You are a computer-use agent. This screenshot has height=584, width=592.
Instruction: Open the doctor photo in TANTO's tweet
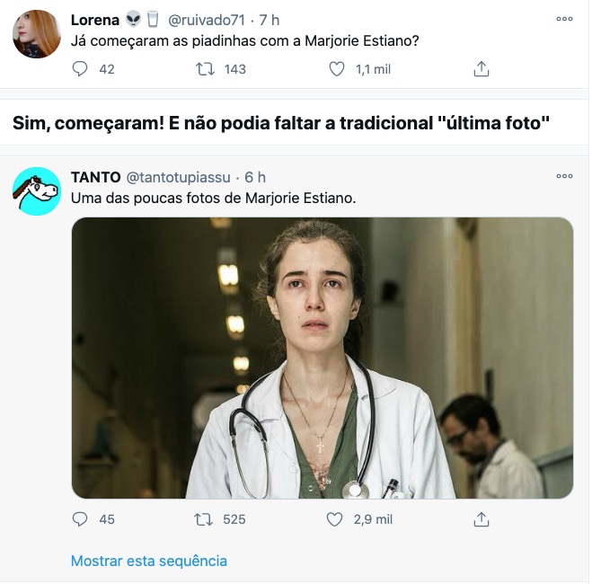322,358
